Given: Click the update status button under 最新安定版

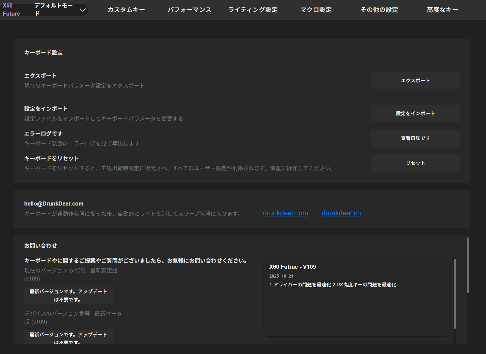Looking at the screenshot, I should (x=68, y=296).
